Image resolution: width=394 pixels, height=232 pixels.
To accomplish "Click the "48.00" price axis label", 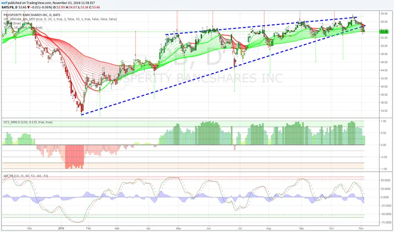I will pos(384,54).
